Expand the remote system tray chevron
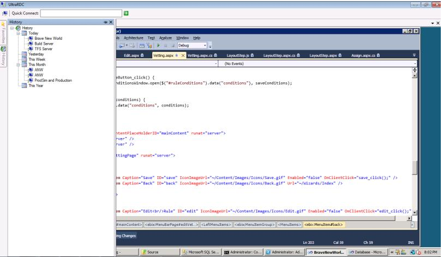This screenshot has width=443, height=257. 392,252
